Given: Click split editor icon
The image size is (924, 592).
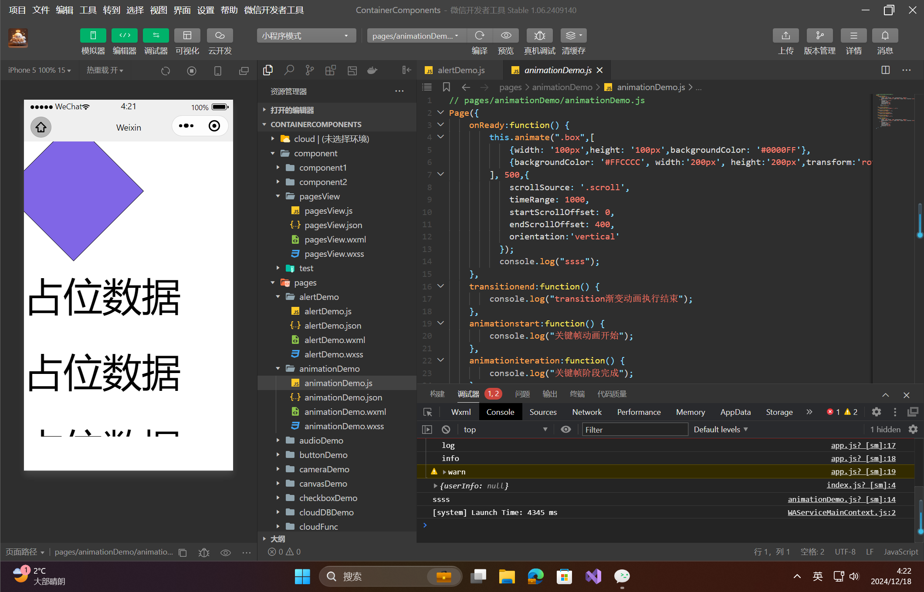Looking at the screenshot, I should [x=885, y=70].
